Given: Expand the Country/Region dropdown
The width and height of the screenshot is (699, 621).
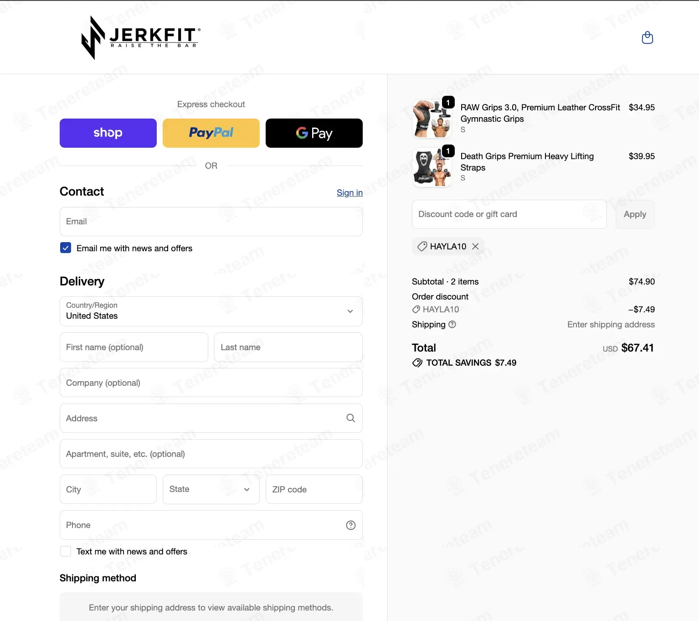Looking at the screenshot, I should coord(211,311).
